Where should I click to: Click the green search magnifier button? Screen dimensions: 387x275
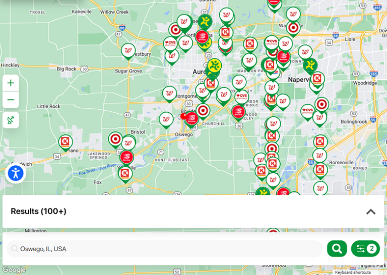click(x=337, y=248)
